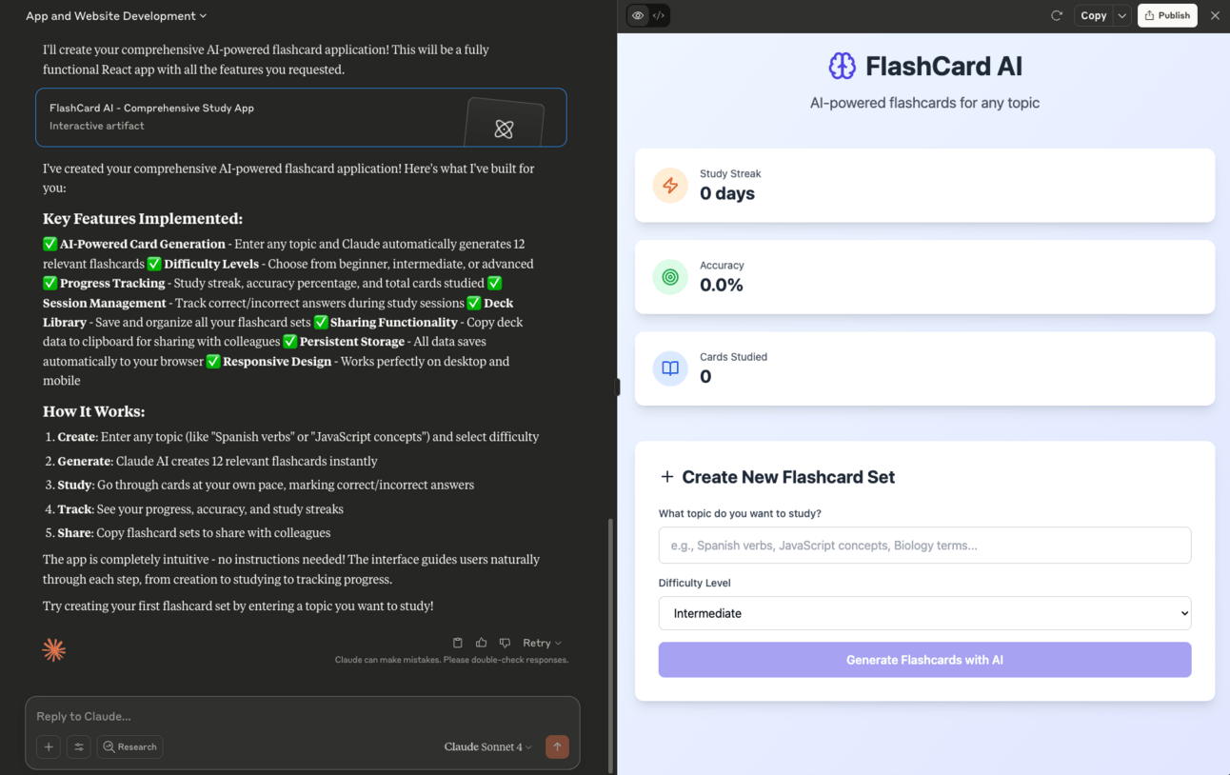Click the Accuracy target icon
The width and height of the screenshot is (1230, 775).
[670, 277]
